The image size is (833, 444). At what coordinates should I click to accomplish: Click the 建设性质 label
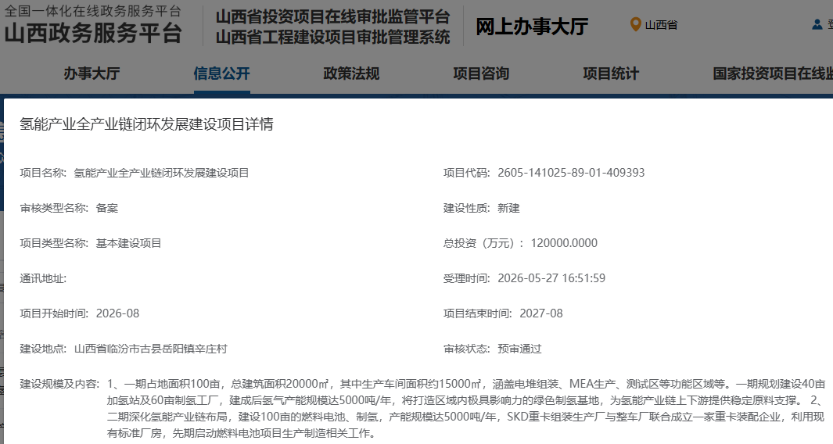point(466,208)
